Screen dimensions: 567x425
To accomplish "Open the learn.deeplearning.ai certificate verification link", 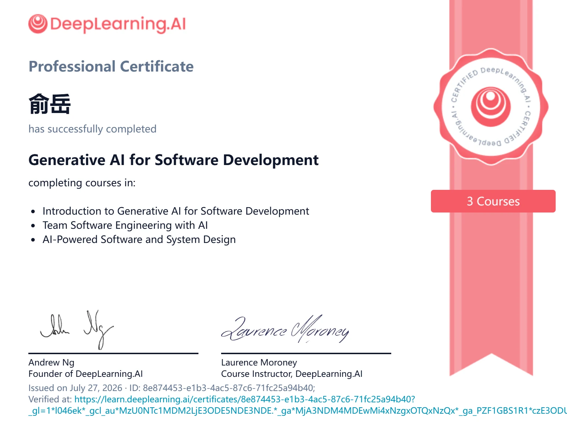I will click(245, 399).
